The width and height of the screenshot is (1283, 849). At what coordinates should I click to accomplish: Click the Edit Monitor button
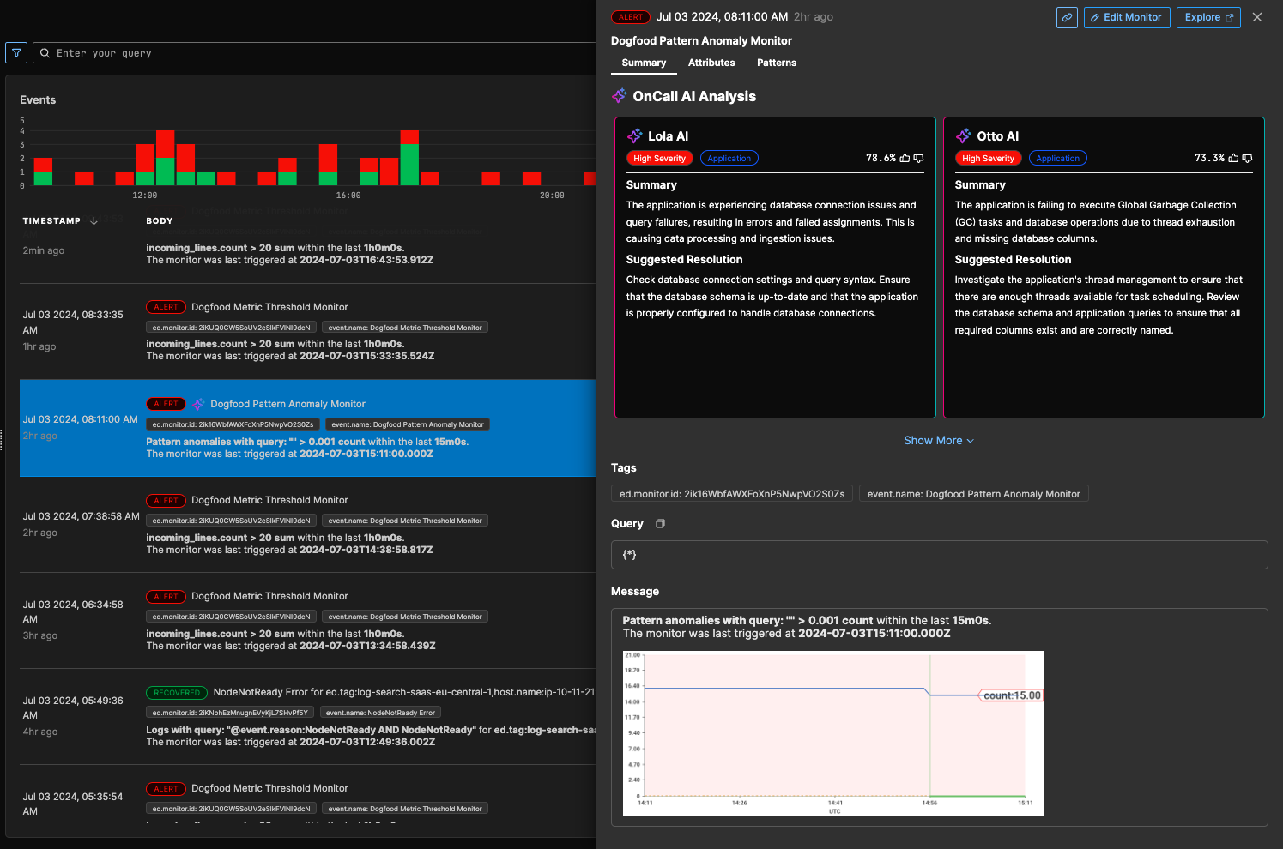pyautogui.click(x=1126, y=17)
